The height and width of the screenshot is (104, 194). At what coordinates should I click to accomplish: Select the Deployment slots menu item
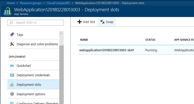33,84
